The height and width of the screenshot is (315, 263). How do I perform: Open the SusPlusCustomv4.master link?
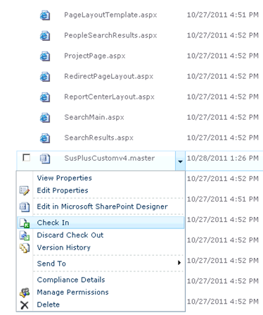coord(110,158)
